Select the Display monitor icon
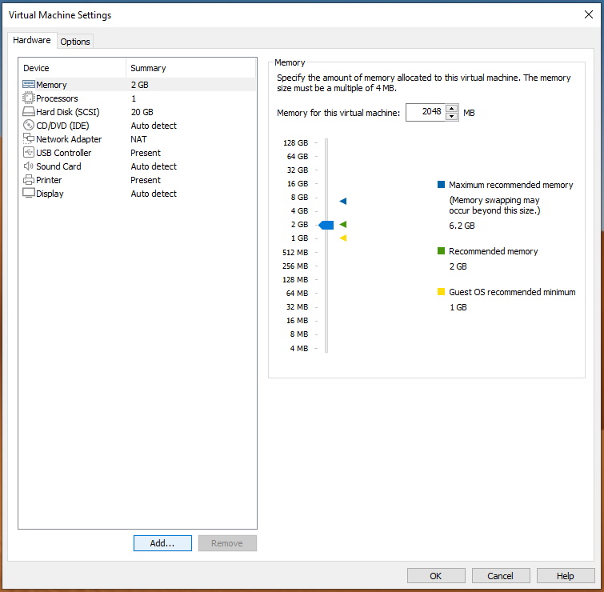Viewport: 604px width, 592px height. 29,193
